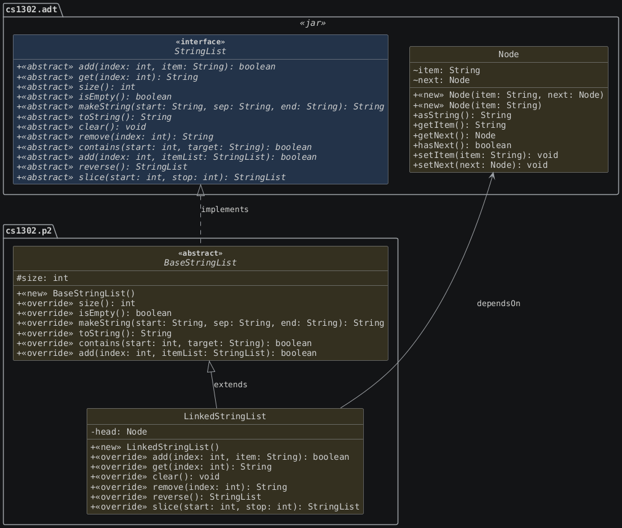Click the dependsOn arrowhead at Node
Screen dimensions: 622x528
tap(492, 176)
